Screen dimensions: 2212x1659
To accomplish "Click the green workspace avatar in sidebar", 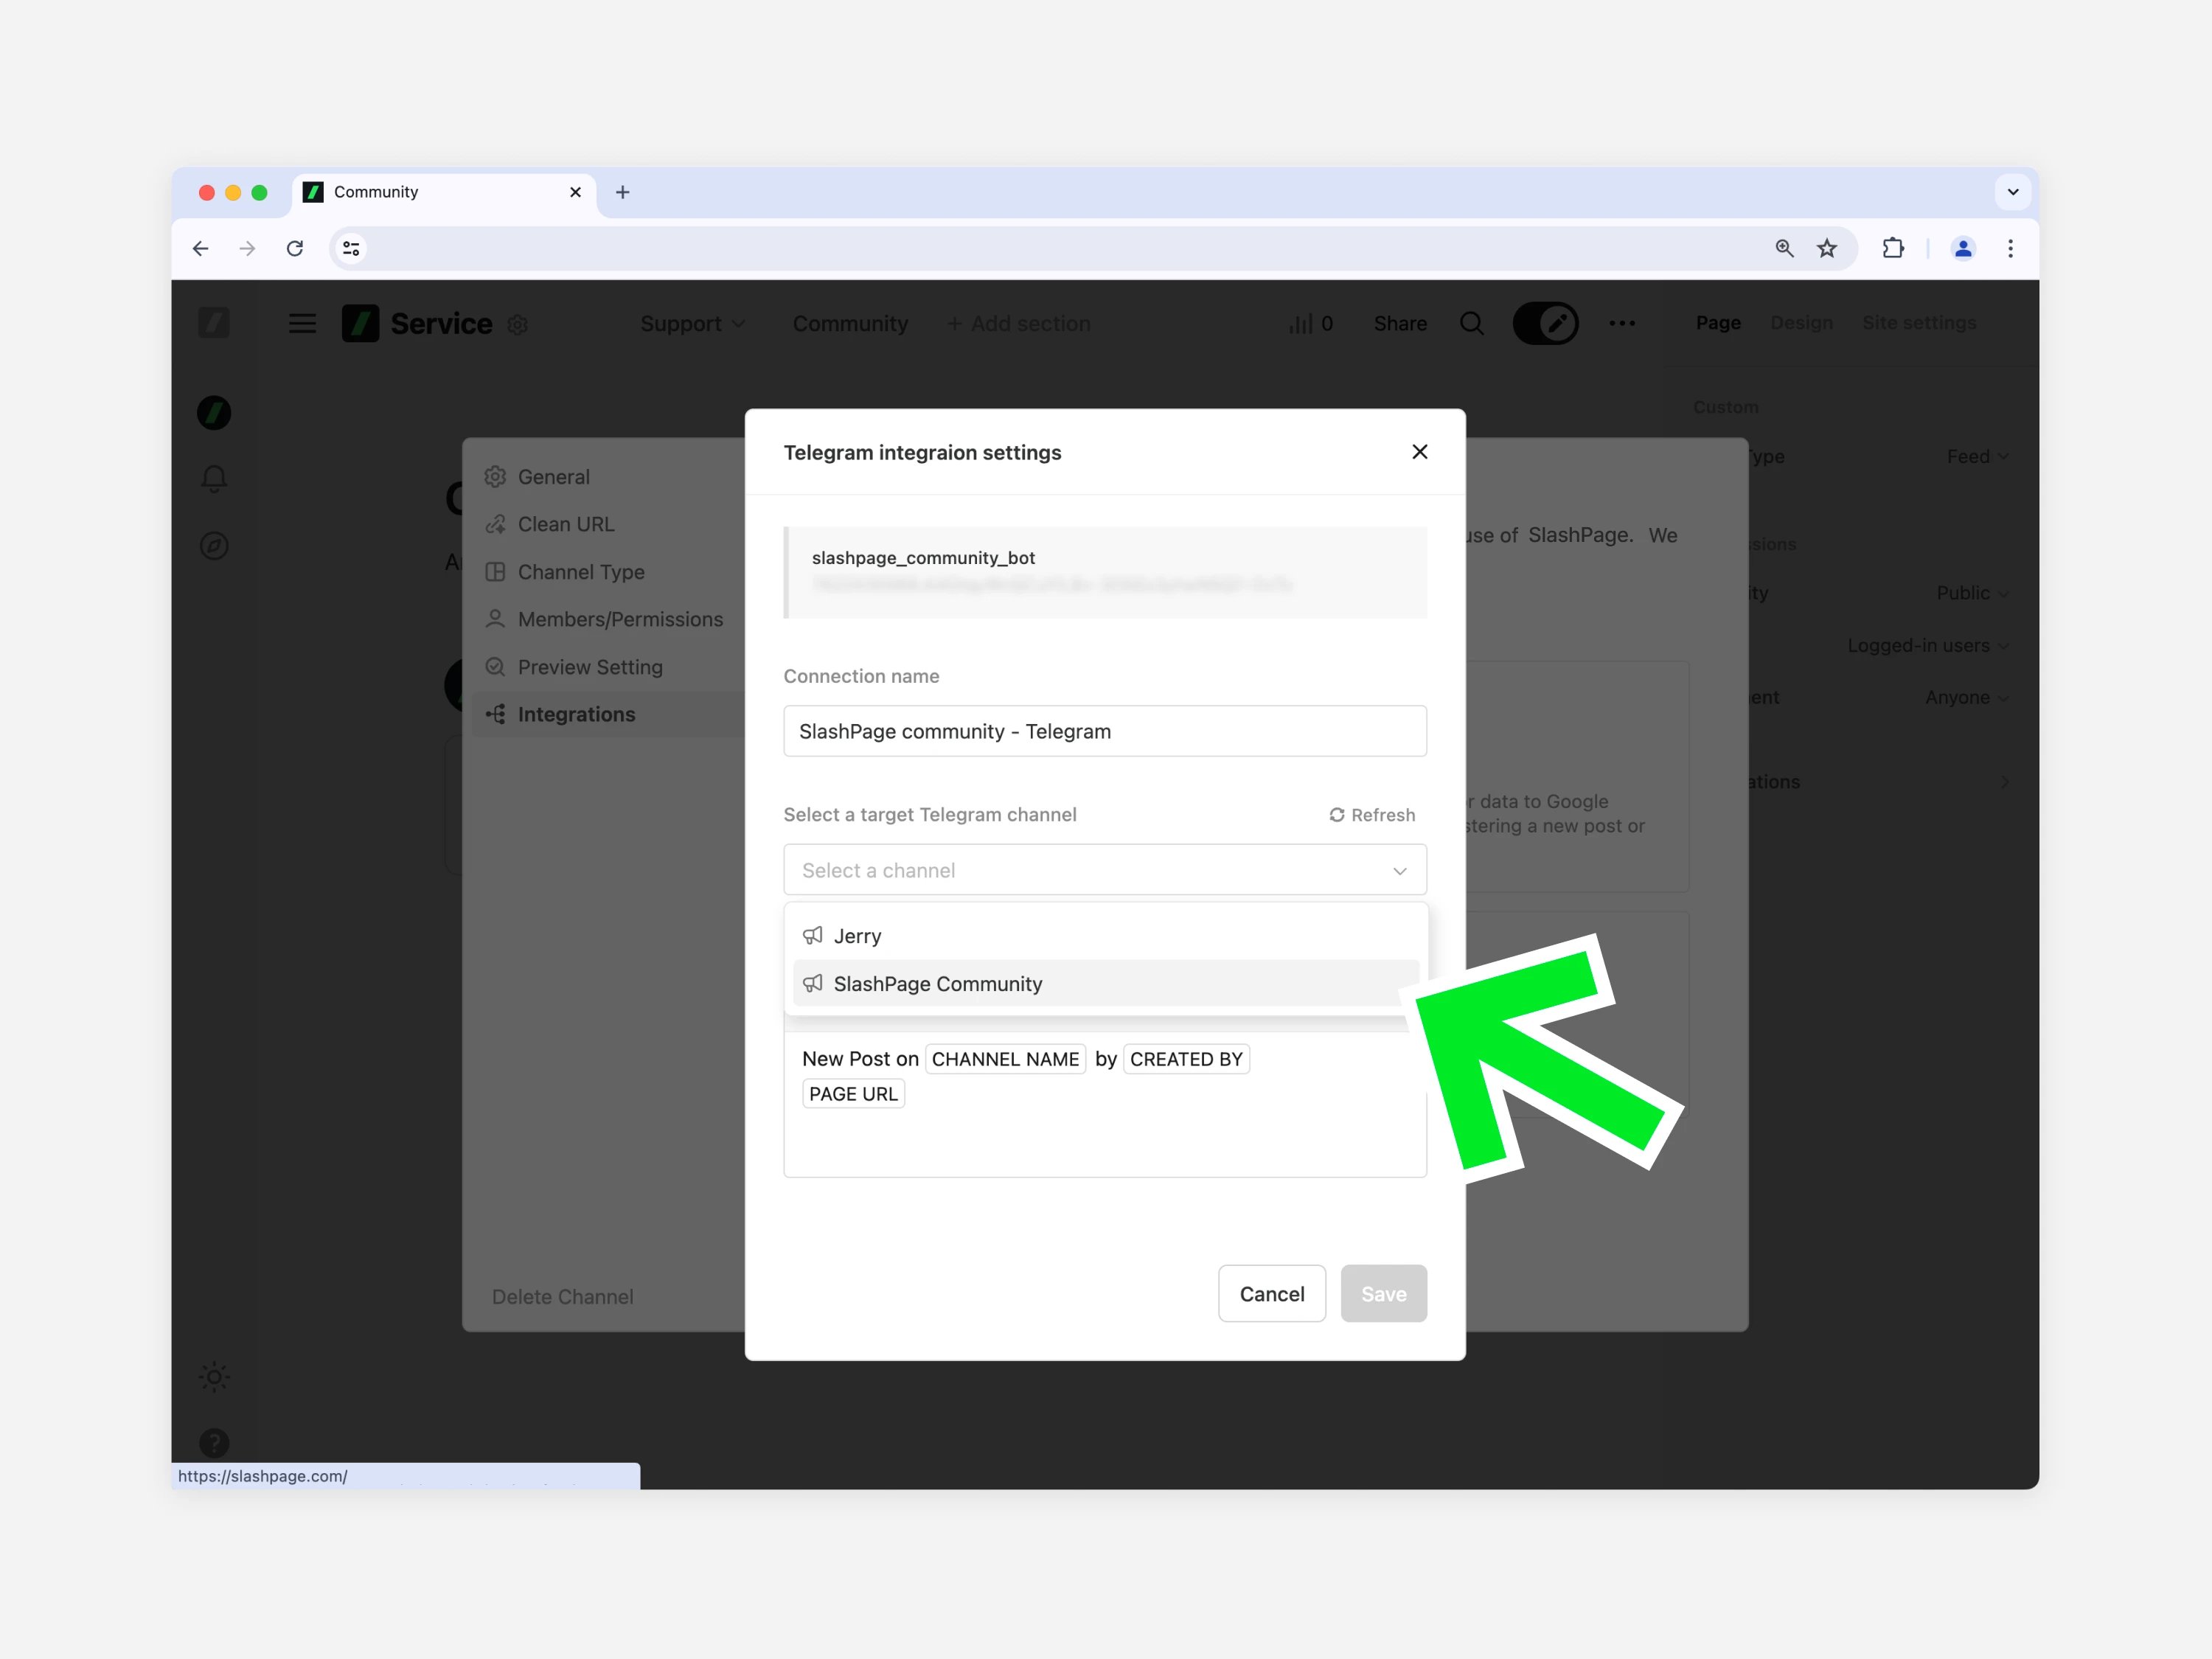I will 214,413.
